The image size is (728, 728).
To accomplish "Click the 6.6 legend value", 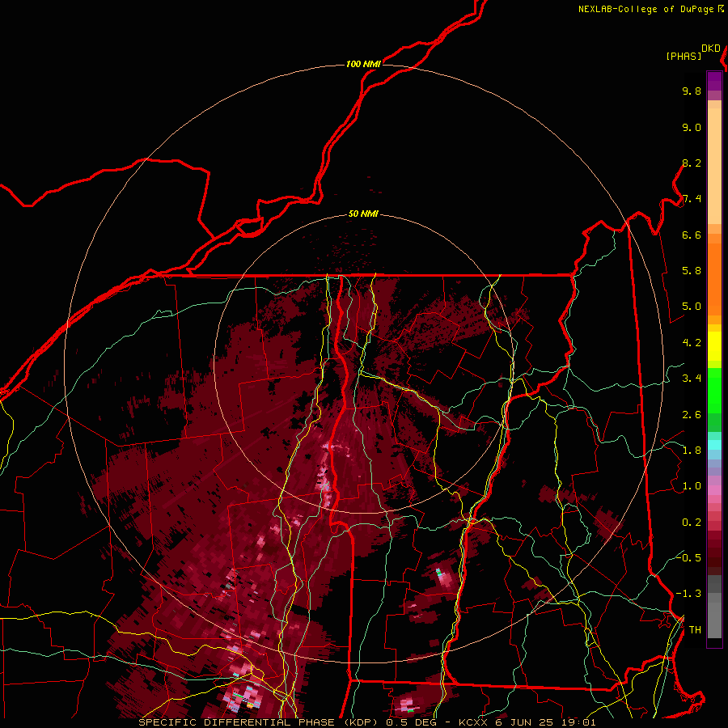I will click(x=692, y=235).
